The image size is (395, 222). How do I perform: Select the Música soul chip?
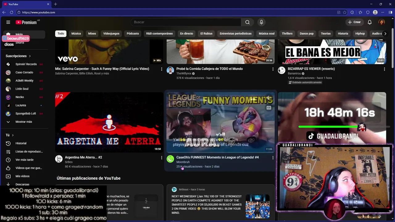(267, 34)
